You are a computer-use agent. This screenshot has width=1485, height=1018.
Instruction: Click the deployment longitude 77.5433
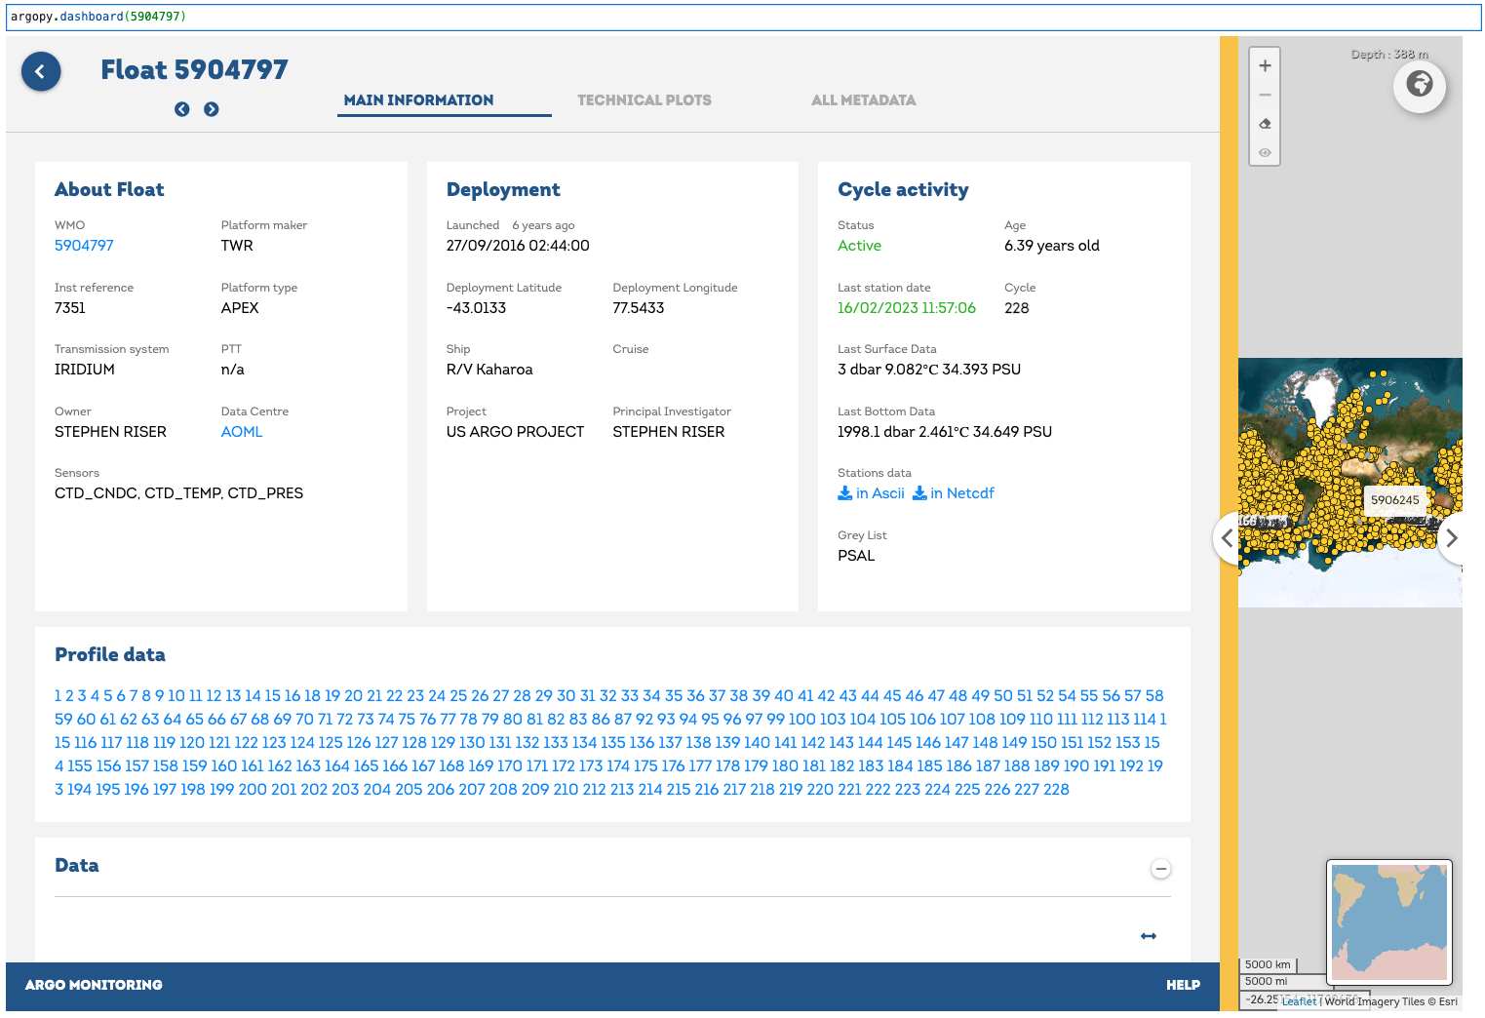pos(639,308)
